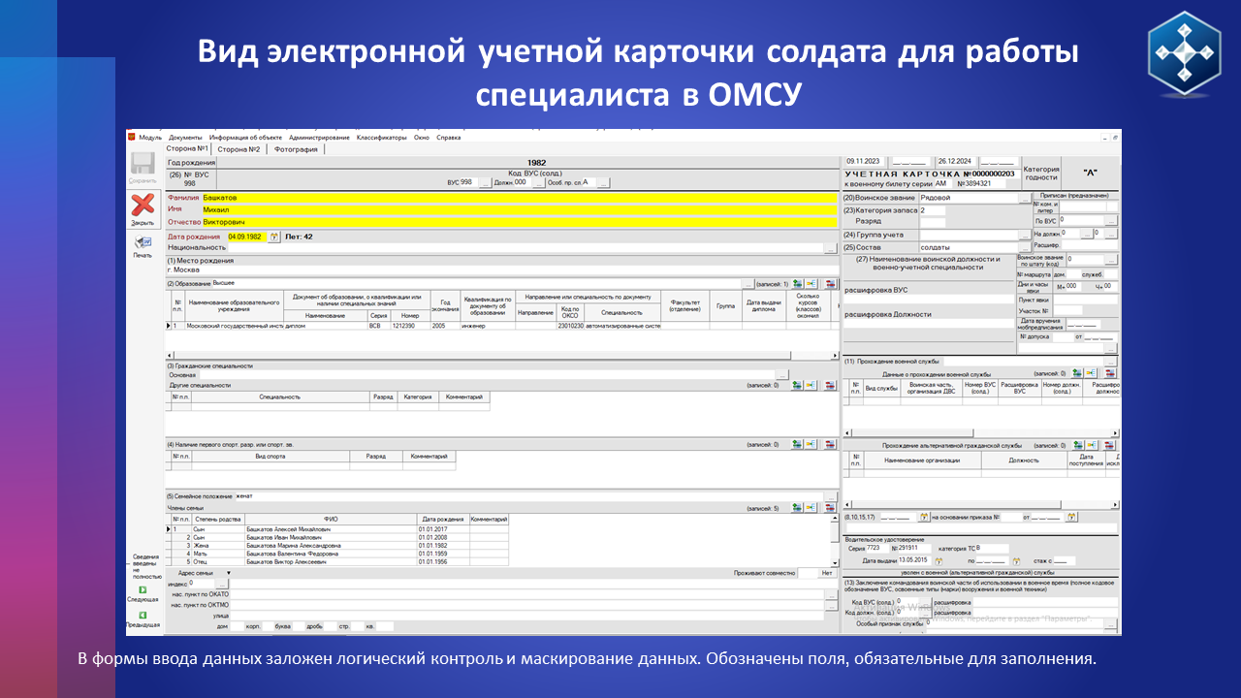Add a record to Прохождение военной службы

coord(1077,372)
